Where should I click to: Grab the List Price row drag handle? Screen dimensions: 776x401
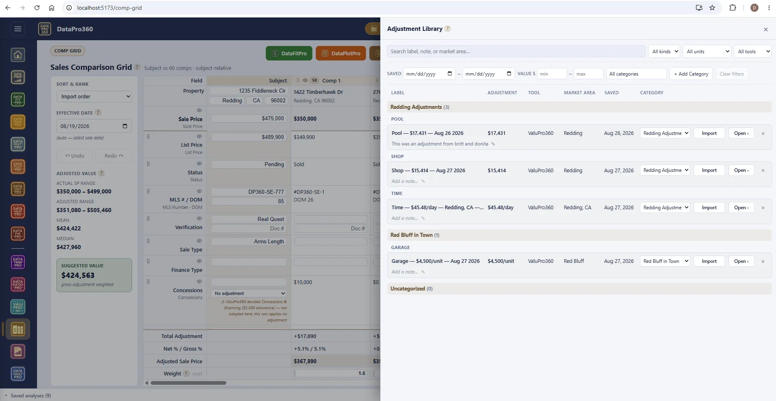[148, 137]
